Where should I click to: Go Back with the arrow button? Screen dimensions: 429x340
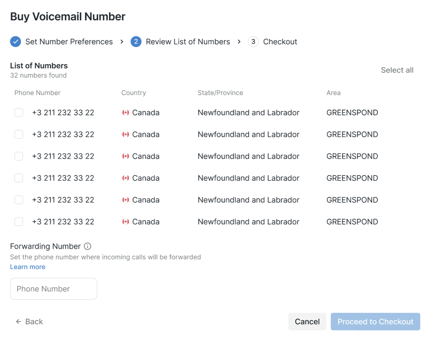click(x=29, y=322)
